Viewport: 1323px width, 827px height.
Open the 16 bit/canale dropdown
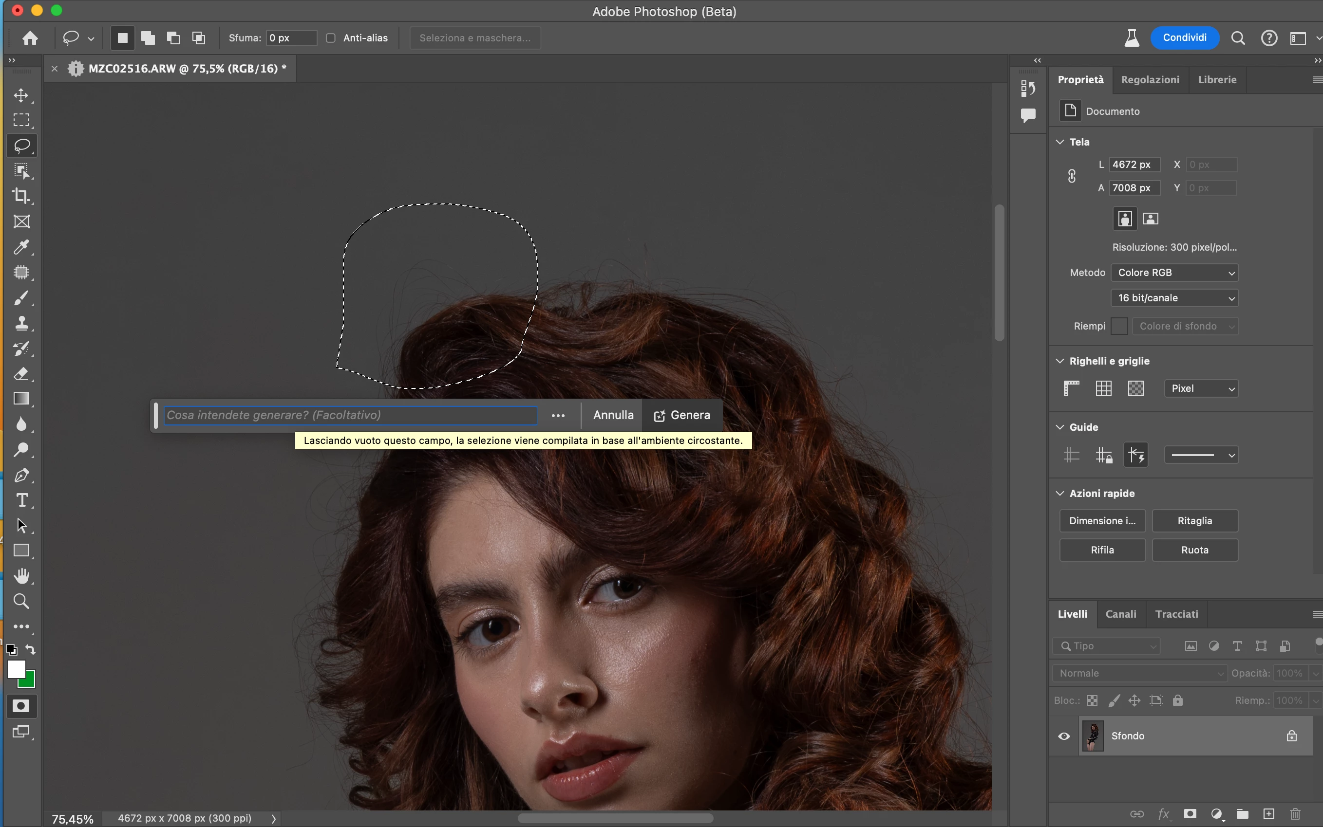[1174, 298]
